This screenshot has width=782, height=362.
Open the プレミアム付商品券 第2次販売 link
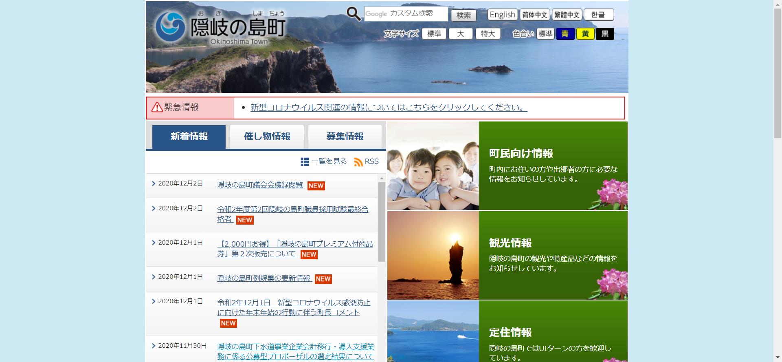[x=295, y=249]
